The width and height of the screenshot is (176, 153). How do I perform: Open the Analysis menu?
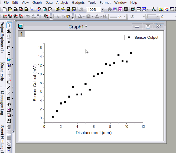(62, 2)
